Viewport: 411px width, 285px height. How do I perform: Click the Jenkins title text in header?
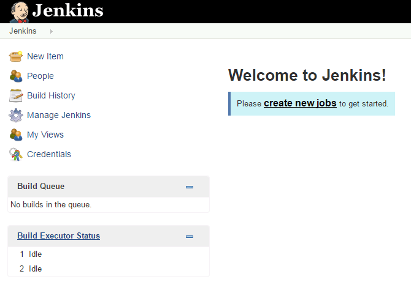[x=67, y=11]
